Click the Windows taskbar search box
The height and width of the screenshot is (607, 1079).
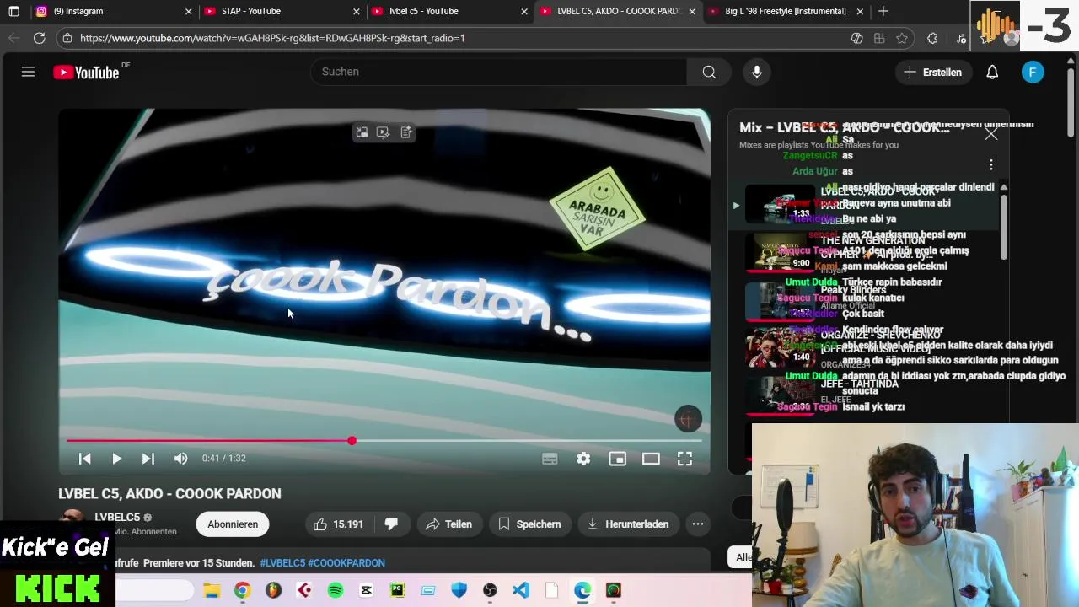(154, 591)
